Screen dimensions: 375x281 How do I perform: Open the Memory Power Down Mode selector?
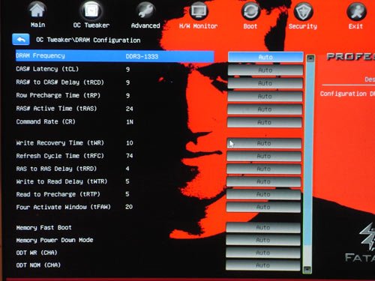pos(263,240)
